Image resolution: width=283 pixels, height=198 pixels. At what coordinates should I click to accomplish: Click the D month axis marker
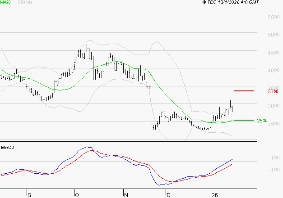[168, 195]
